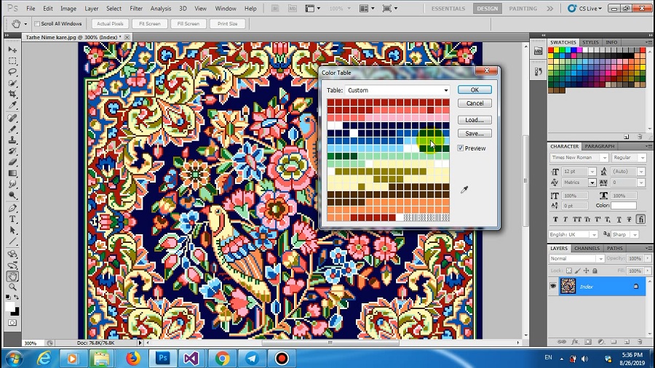Select the 3D Object Rotate tool
The width and height of the screenshot is (655, 368).
coord(12,254)
